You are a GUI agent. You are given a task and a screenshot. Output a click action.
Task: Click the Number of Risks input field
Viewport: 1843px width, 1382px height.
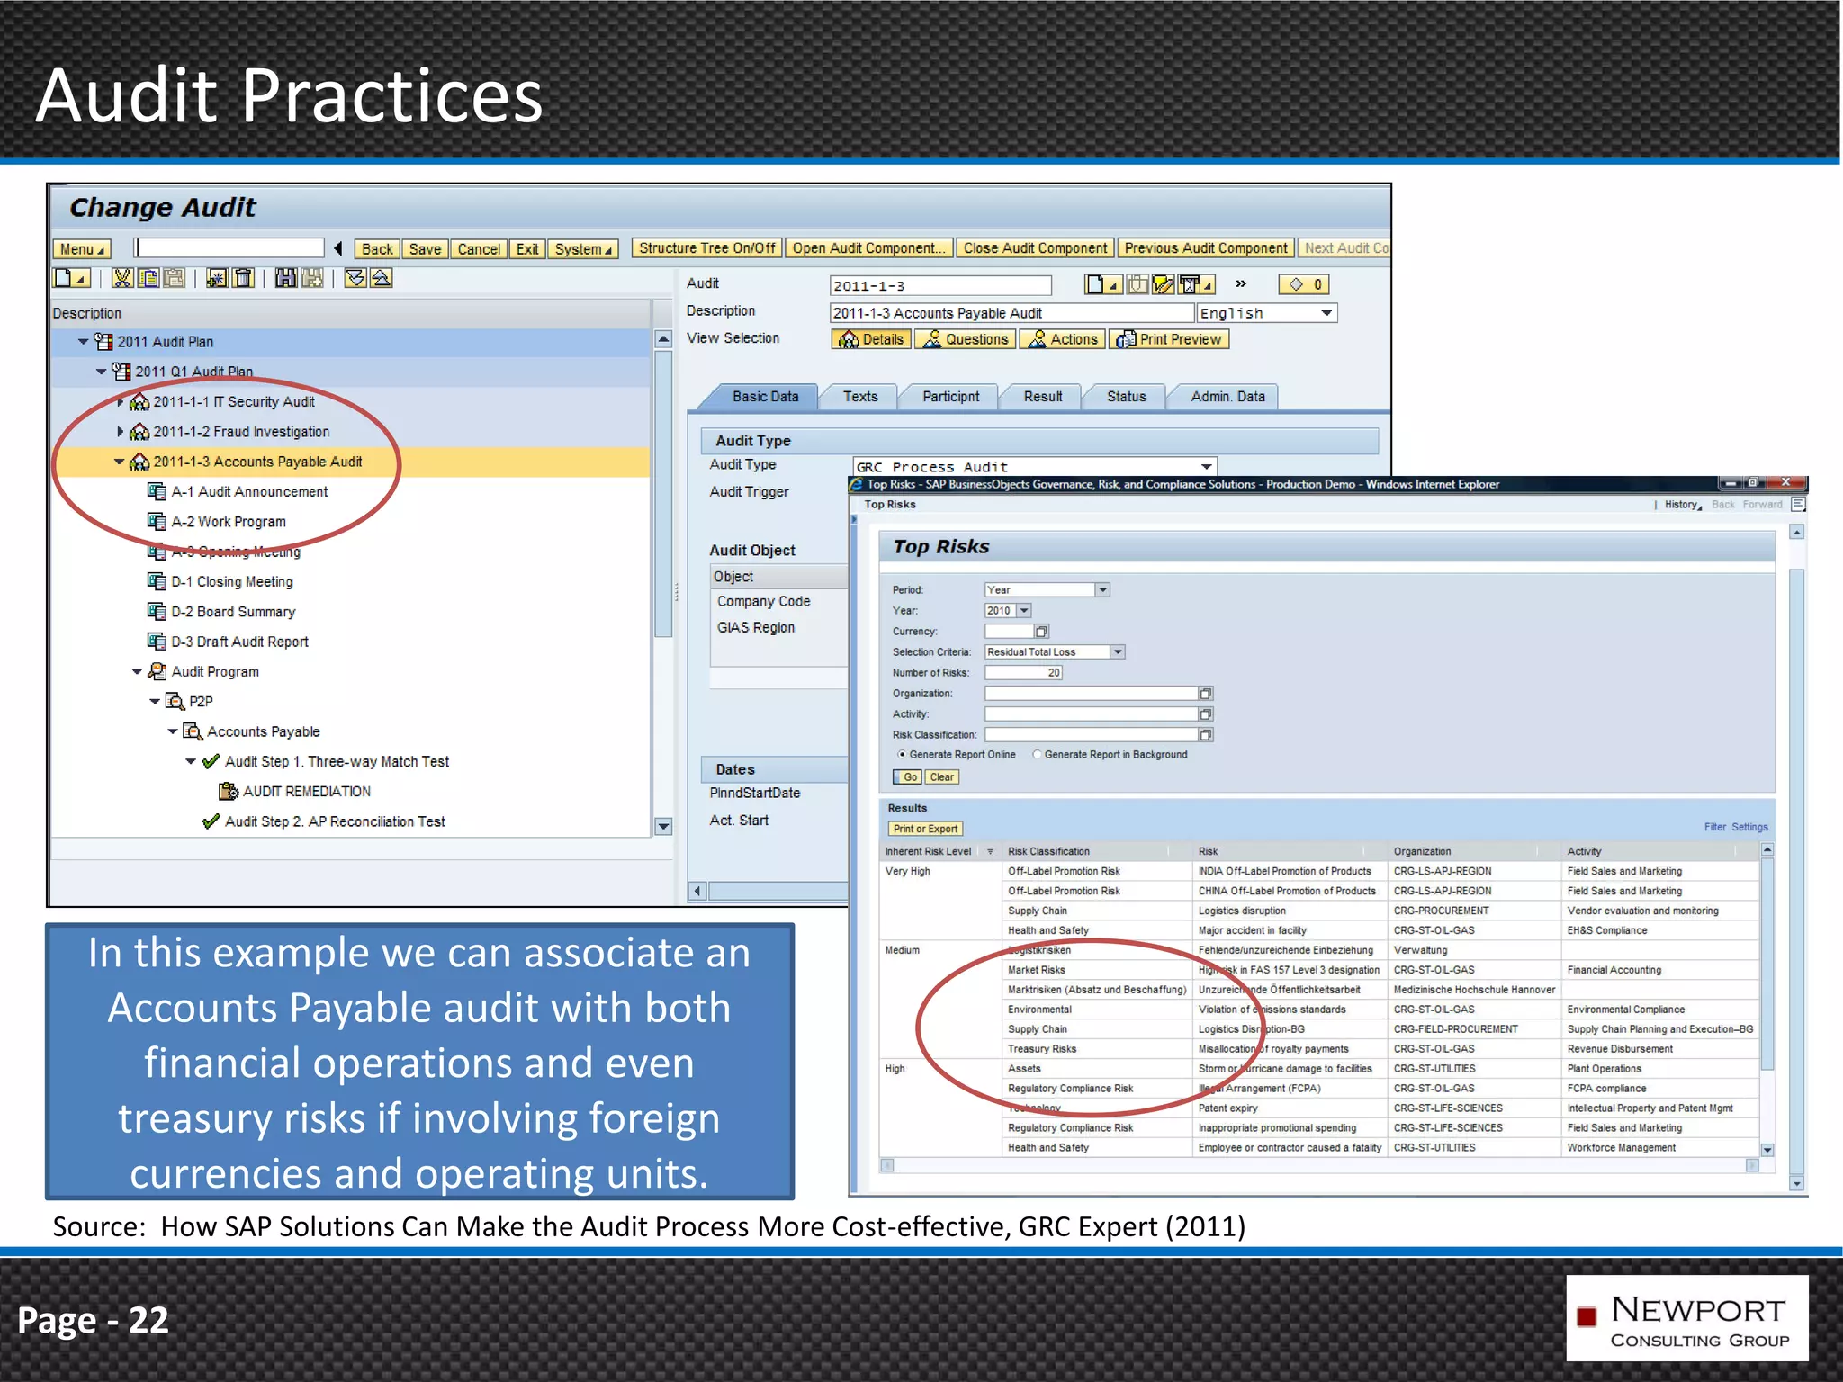point(1024,673)
